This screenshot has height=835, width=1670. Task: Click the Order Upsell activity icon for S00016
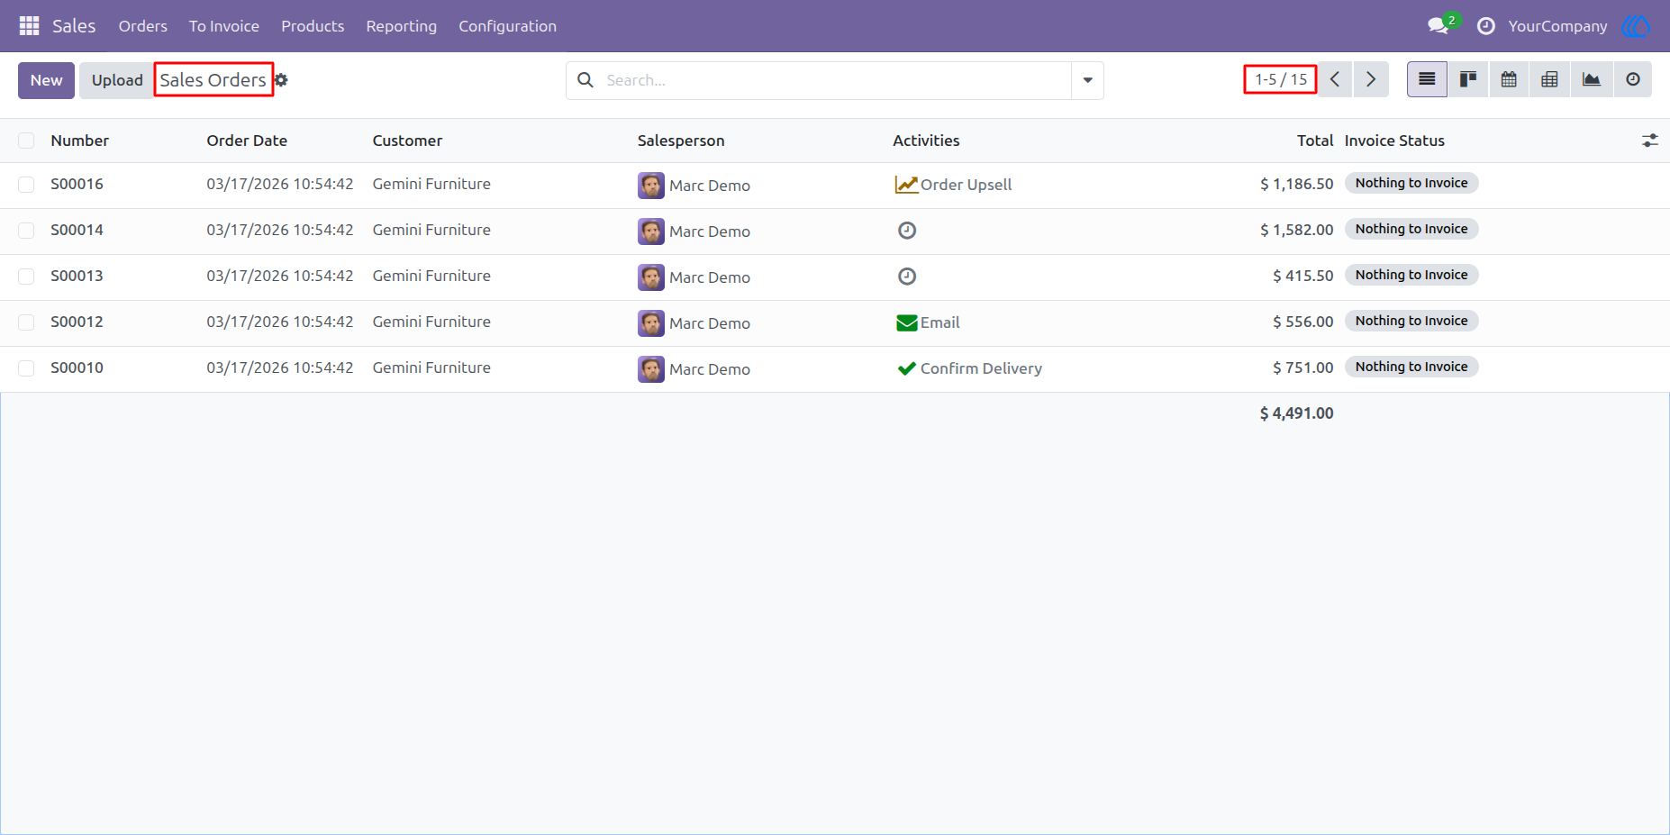(x=906, y=185)
